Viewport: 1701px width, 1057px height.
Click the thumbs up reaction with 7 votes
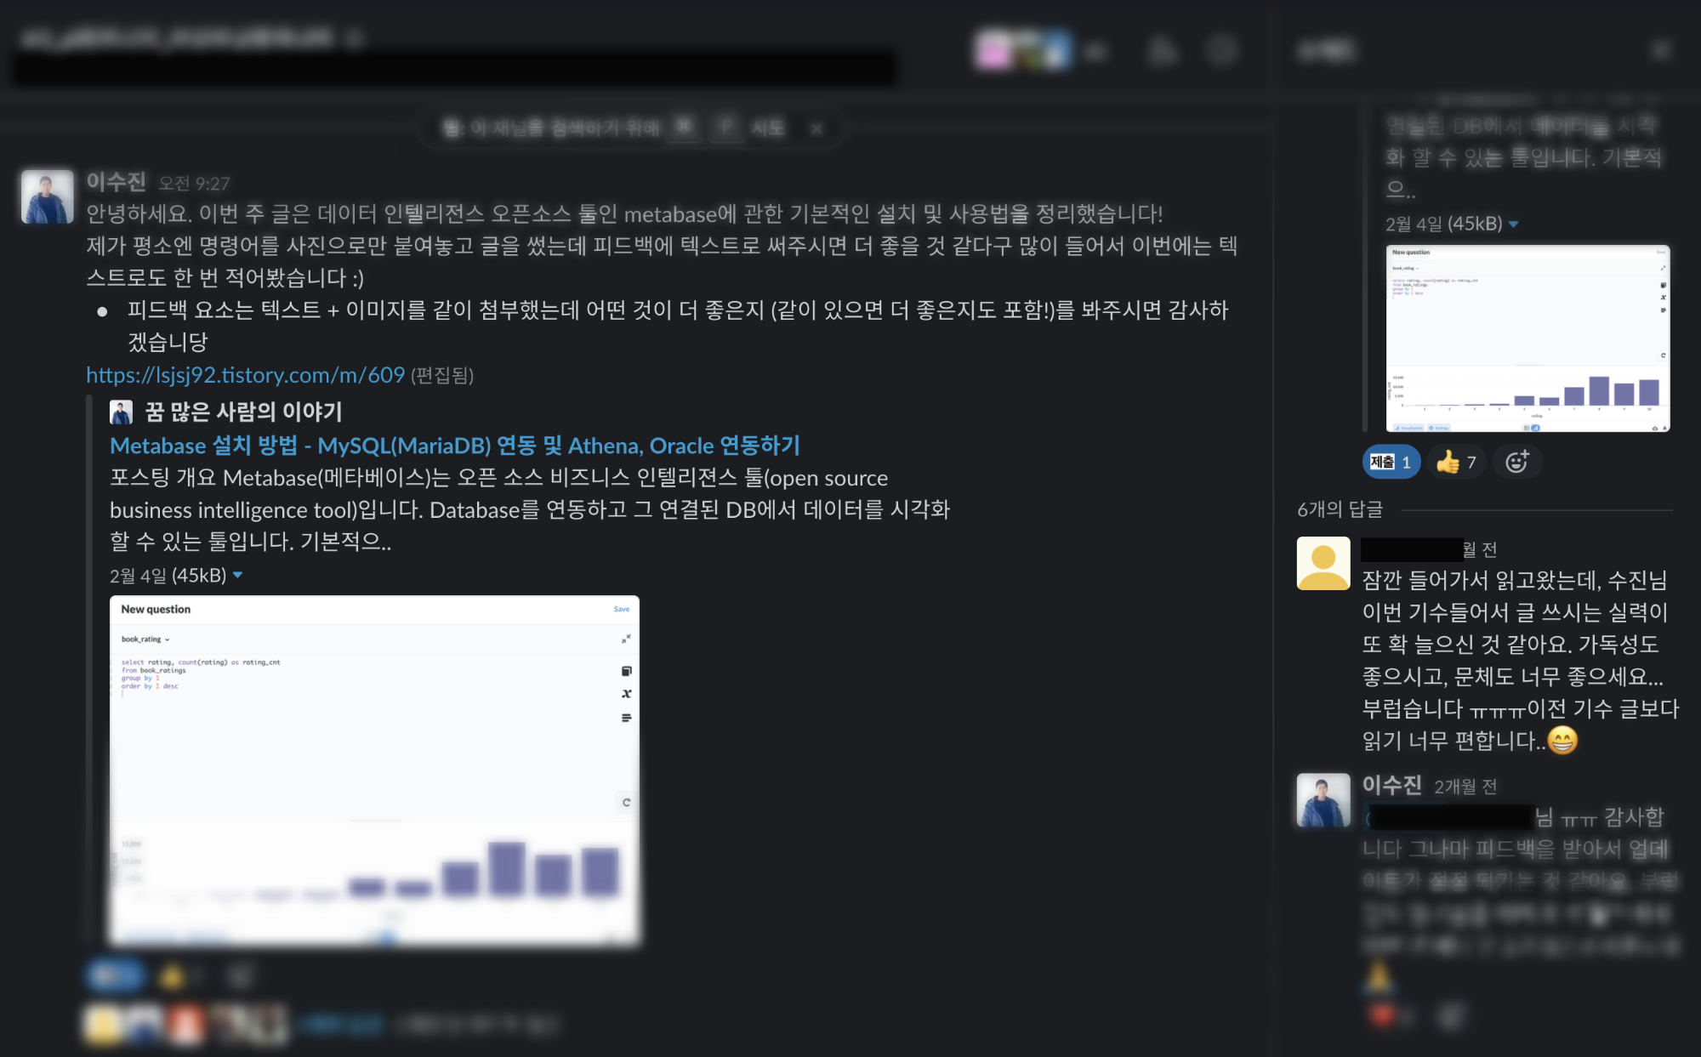[1456, 462]
